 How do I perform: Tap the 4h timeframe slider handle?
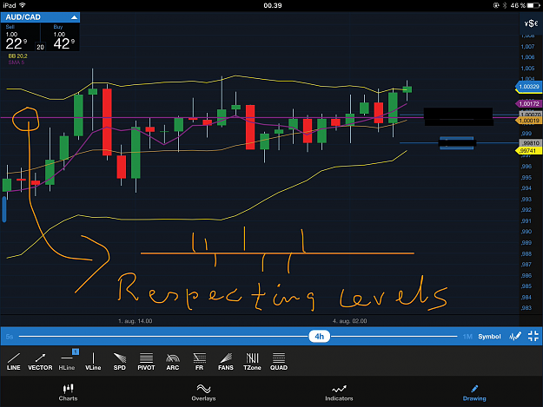319,337
